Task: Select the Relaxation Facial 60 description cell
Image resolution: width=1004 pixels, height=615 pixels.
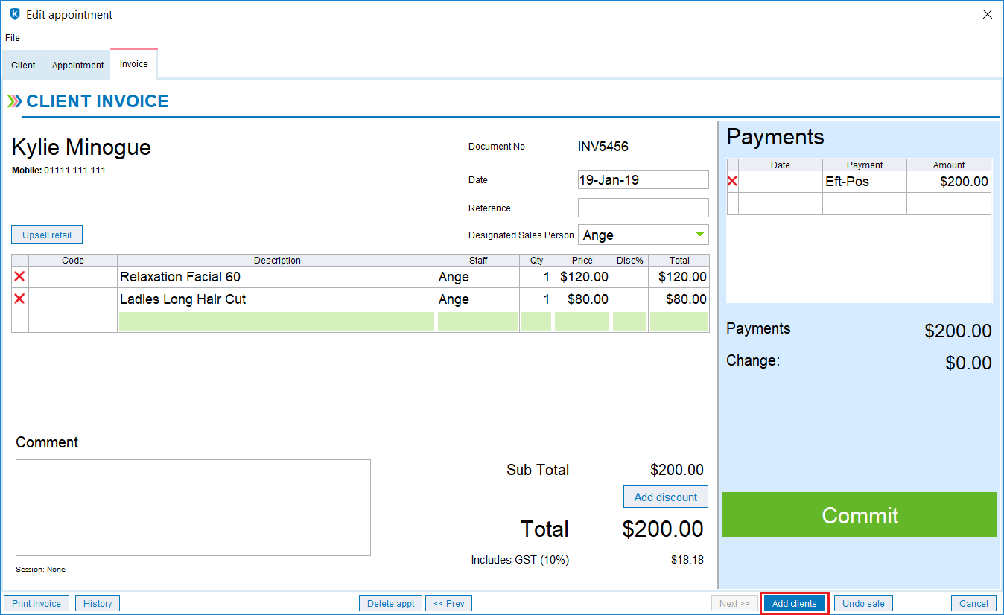Action: coord(276,277)
